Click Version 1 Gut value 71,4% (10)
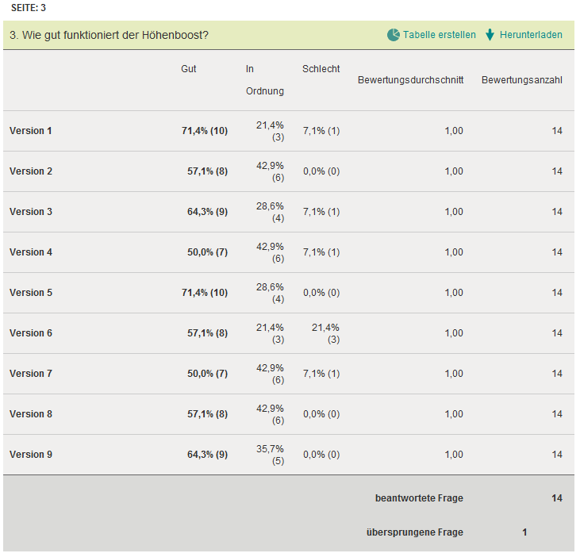Screen dimensions: 580x557 click(x=205, y=131)
